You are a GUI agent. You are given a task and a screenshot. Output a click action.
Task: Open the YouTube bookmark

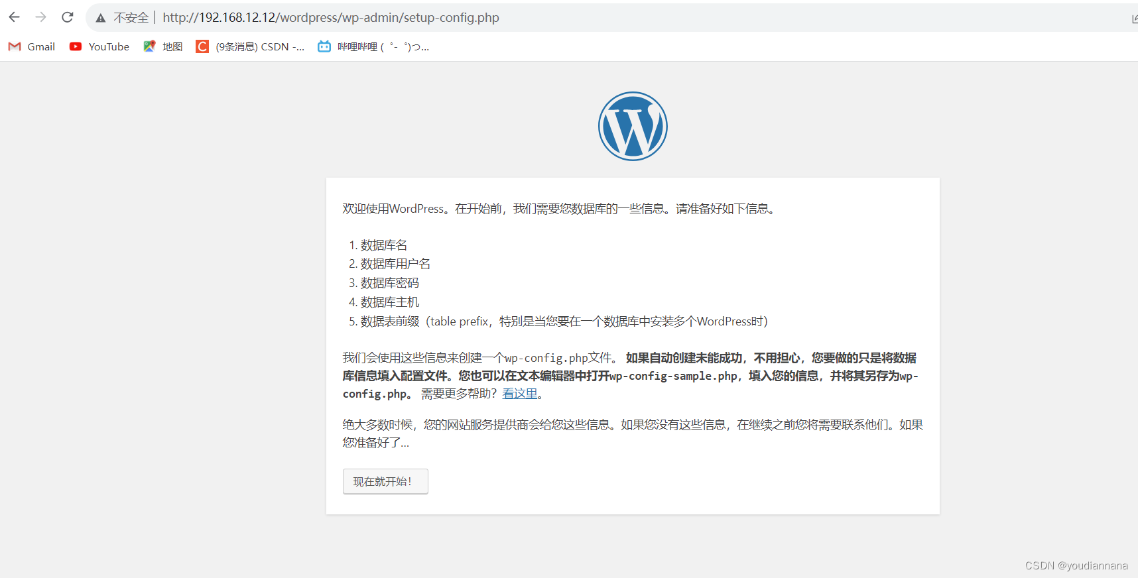click(99, 46)
